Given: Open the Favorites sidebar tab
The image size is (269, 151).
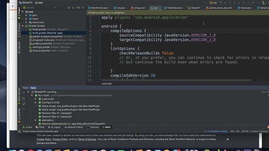Looking at the screenshot, I should 19,115.
